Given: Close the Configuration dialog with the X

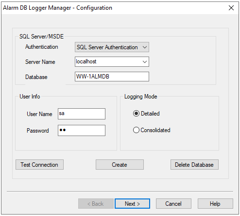Looking at the screenshot, I should pyautogui.click(x=231, y=8).
